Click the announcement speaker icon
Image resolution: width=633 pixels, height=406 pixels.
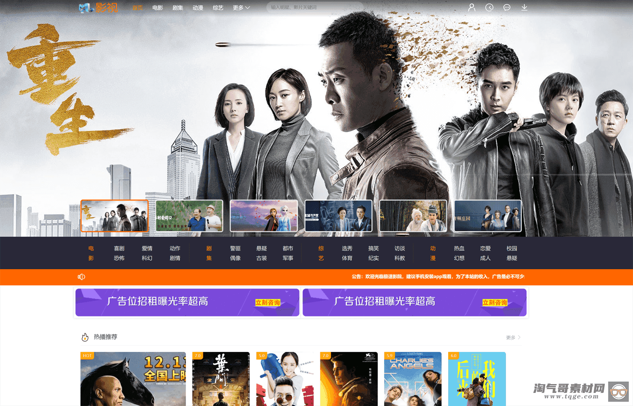81,277
